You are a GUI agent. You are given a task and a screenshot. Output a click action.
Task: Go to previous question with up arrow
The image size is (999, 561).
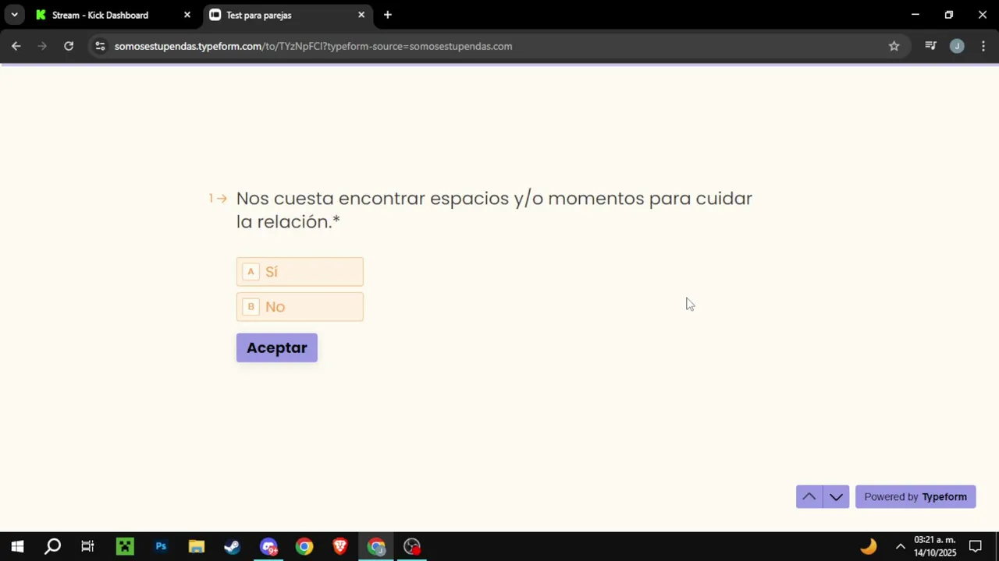coord(809,497)
